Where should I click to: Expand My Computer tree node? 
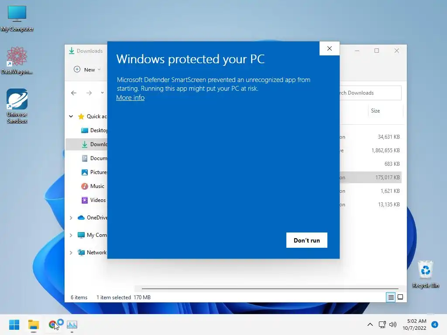pos(71,235)
